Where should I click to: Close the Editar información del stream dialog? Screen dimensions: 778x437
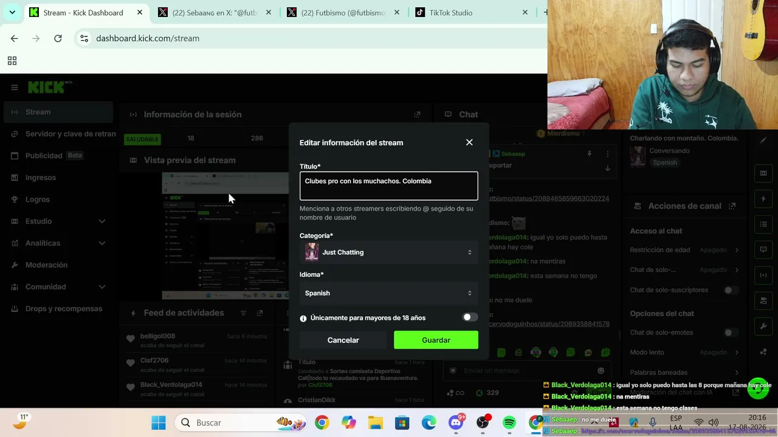[469, 142]
